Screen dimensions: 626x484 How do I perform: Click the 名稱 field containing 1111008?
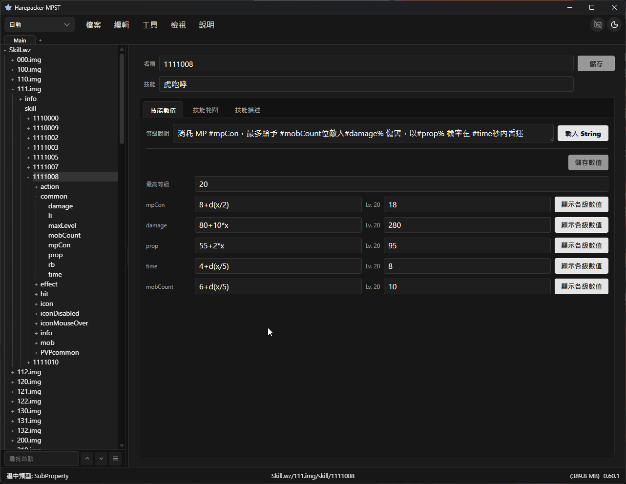click(x=366, y=64)
